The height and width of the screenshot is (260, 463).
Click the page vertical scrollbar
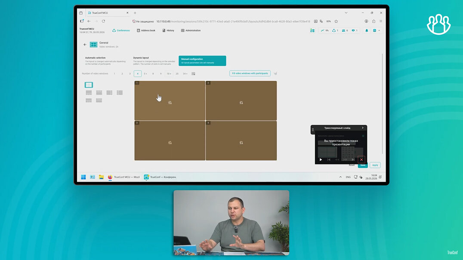(383, 103)
